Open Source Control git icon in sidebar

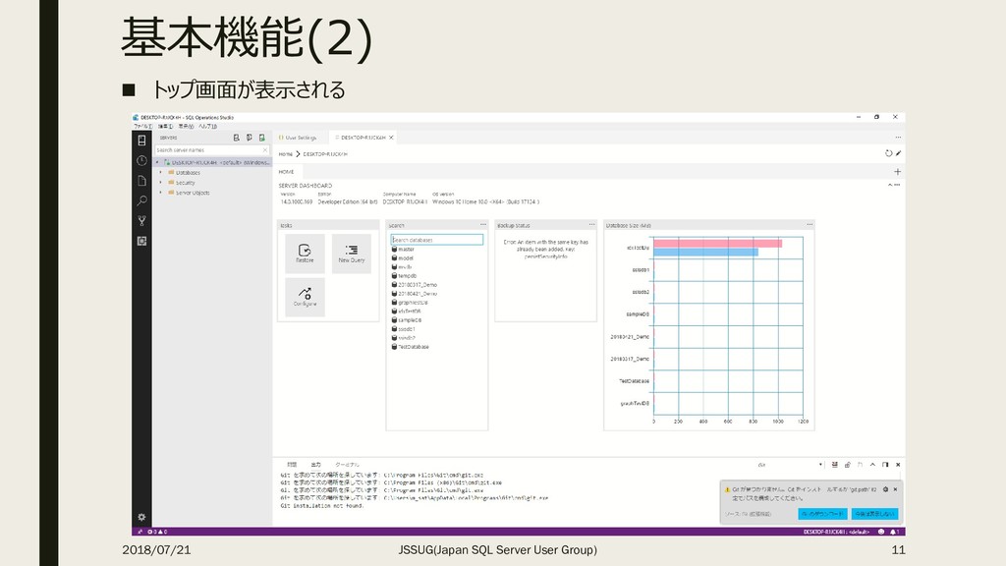click(141, 221)
